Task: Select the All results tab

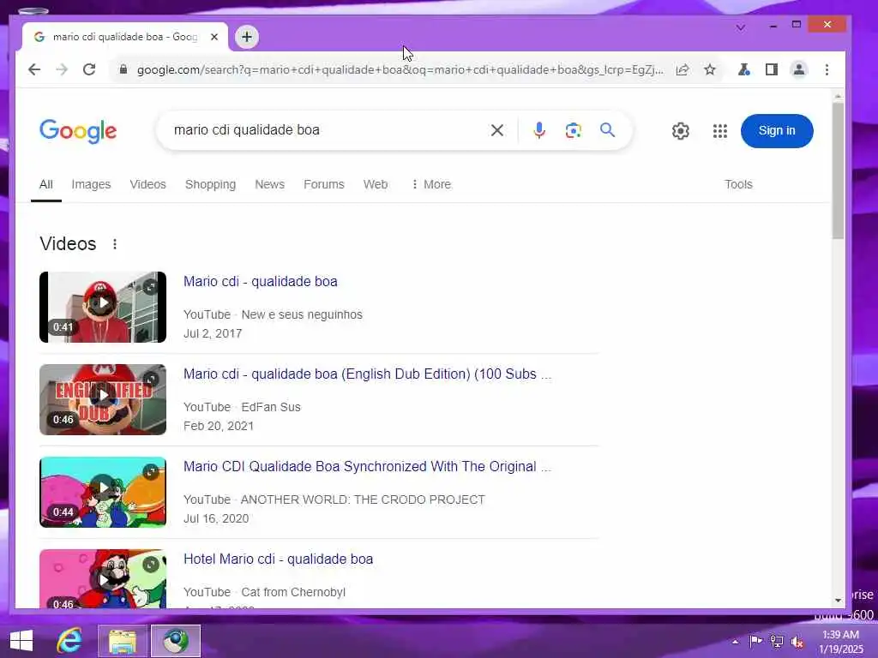Action: click(x=46, y=185)
